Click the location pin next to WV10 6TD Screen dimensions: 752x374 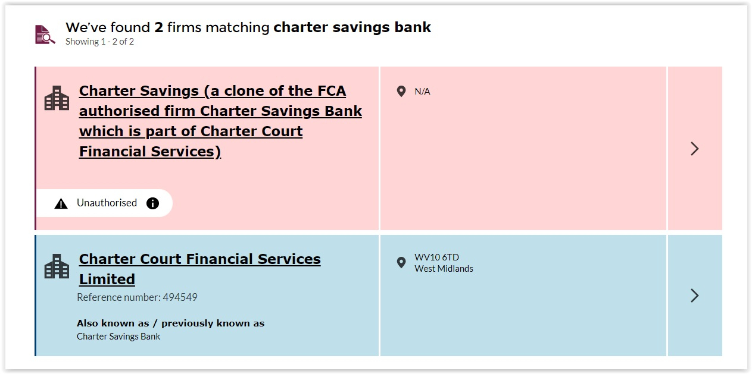[x=401, y=263]
